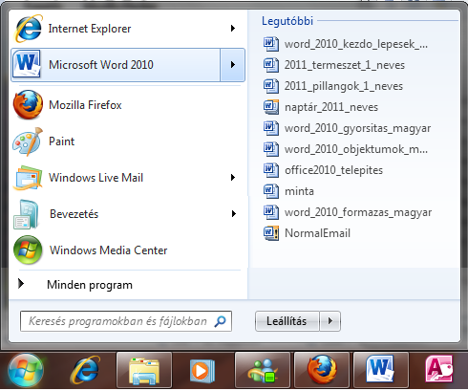This screenshot has height=391, width=468.
Task: Open Internet Explorer on the taskbar
Action: pos(85,371)
